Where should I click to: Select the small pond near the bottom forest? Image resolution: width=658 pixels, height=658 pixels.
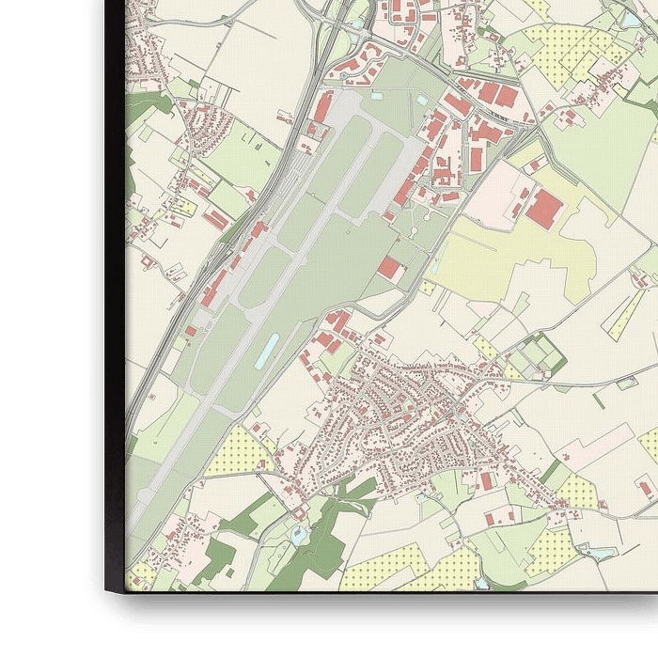coord(299,536)
